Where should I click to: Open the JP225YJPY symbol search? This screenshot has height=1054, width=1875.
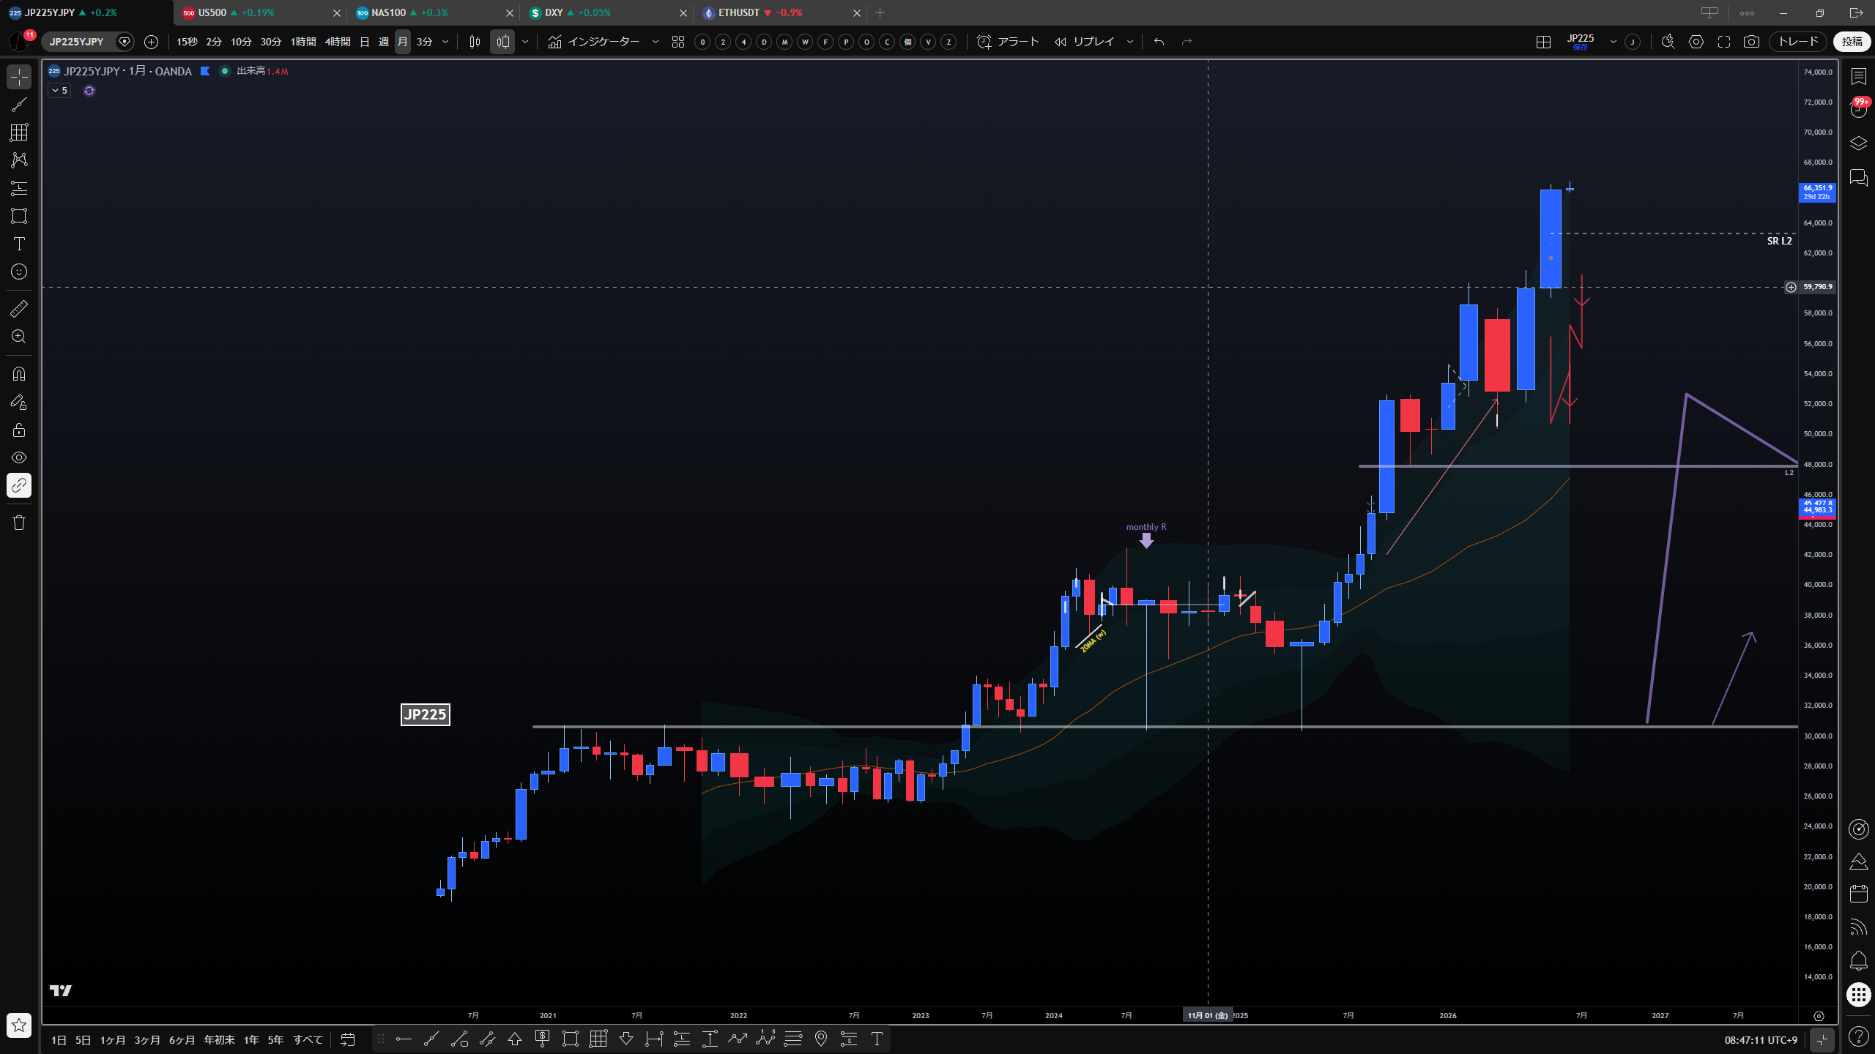click(x=77, y=42)
